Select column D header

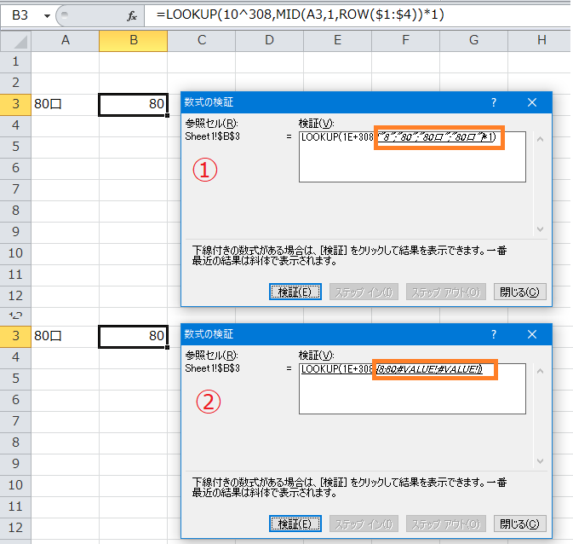pos(269,40)
